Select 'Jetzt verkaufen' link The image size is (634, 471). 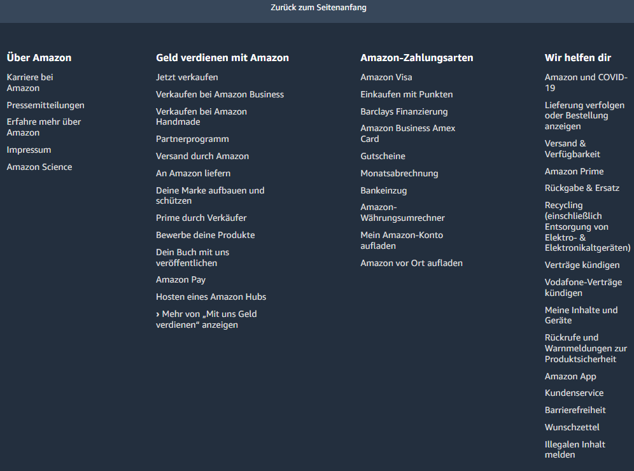(187, 77)
